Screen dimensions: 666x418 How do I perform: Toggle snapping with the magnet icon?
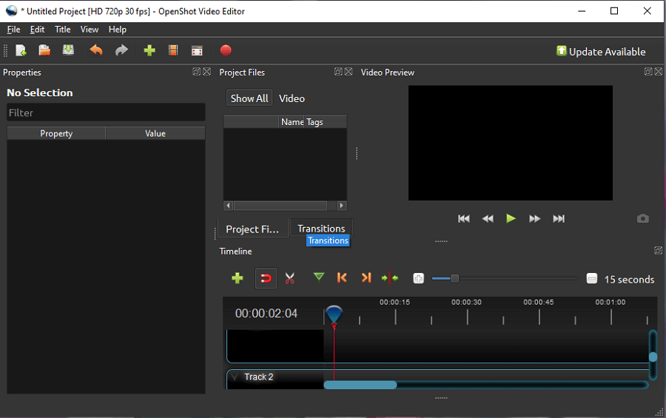[266, 278]
